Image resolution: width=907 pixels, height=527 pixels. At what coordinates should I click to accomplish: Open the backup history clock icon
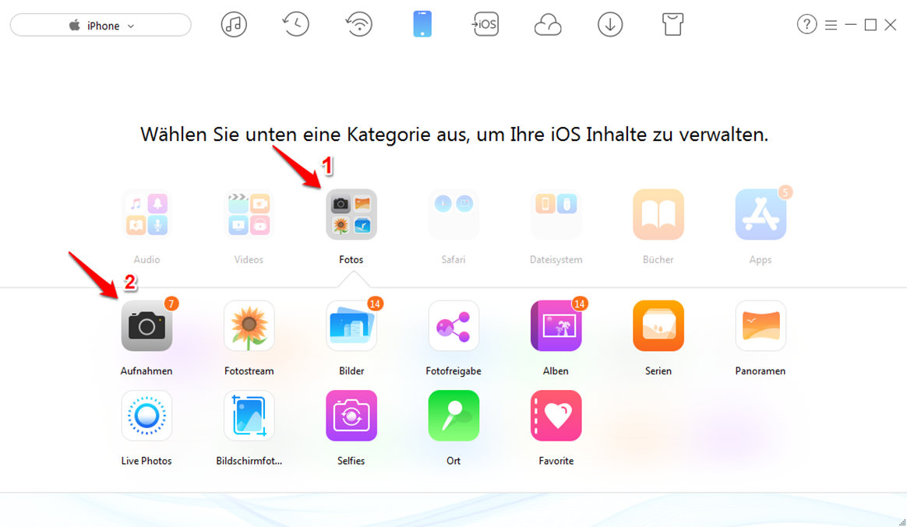295,25
